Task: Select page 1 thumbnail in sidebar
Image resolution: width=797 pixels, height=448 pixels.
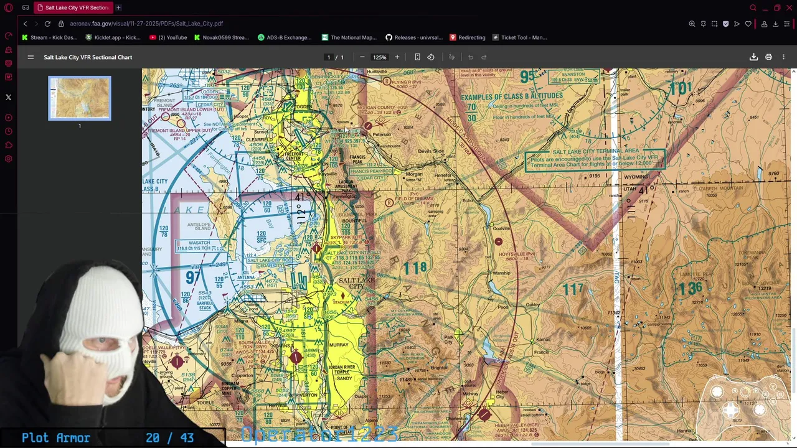Action: (x=80, y=98)
